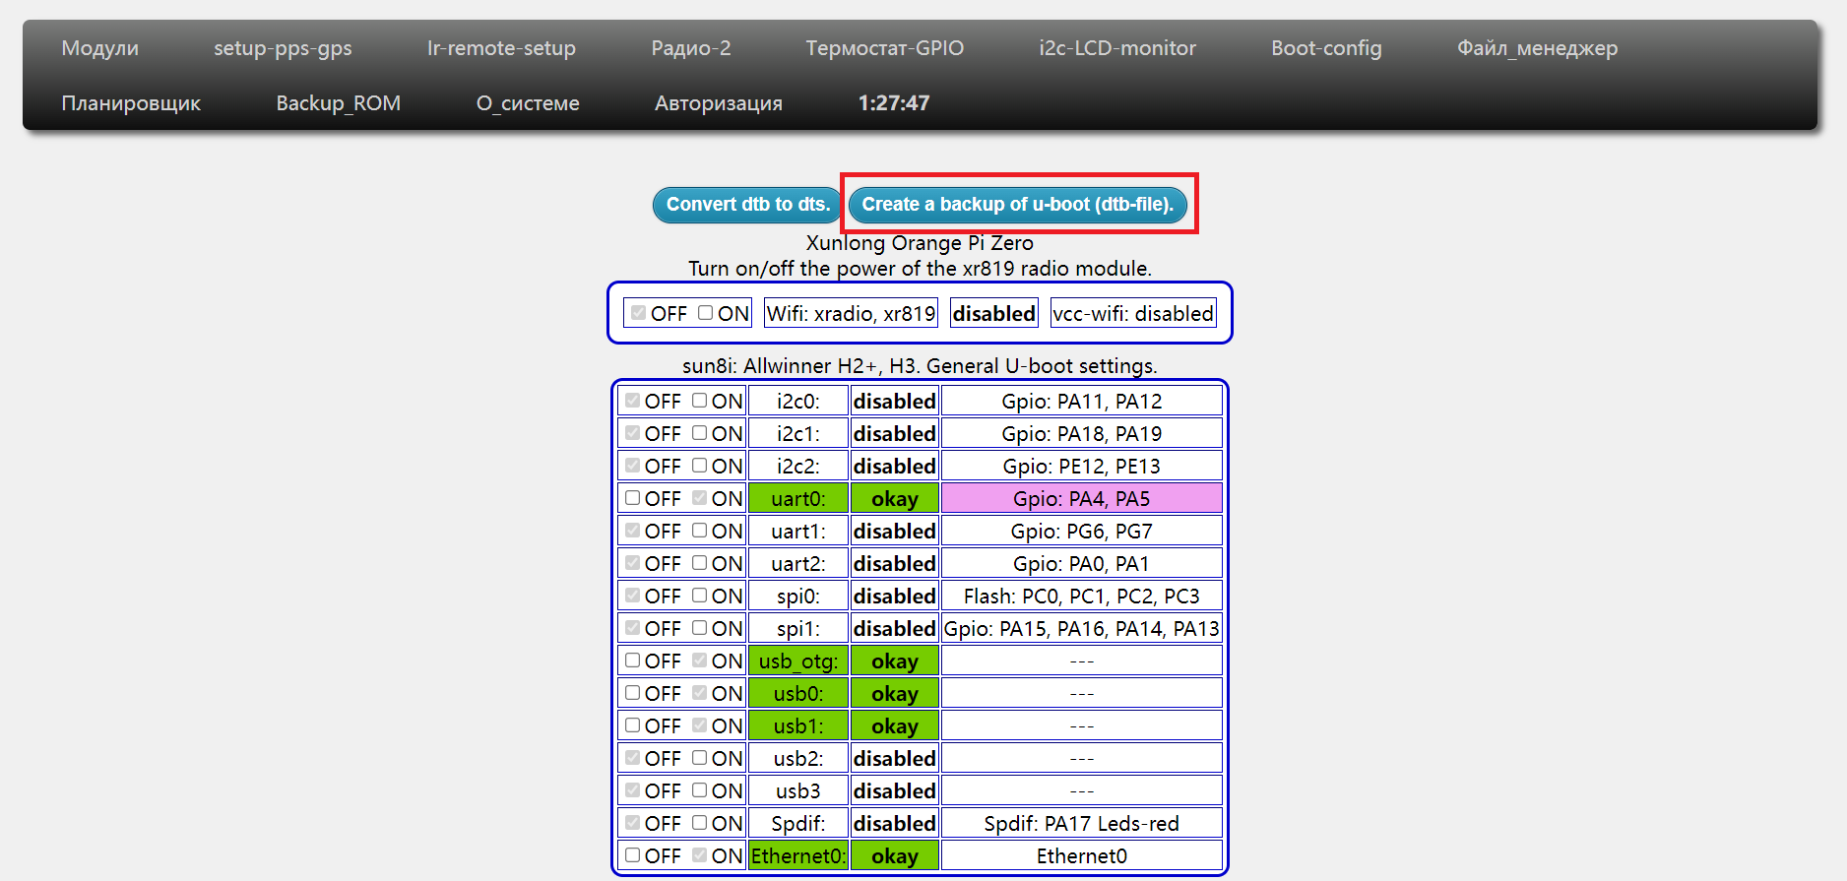Click the pink Gpio PA4, PA5 cell
Screen dimensions: 1847x881
[1081, 498]
